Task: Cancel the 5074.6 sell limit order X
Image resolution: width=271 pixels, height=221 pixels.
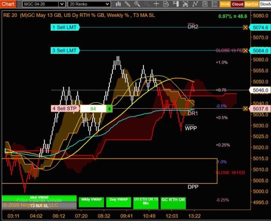Action: coord(245,27)
